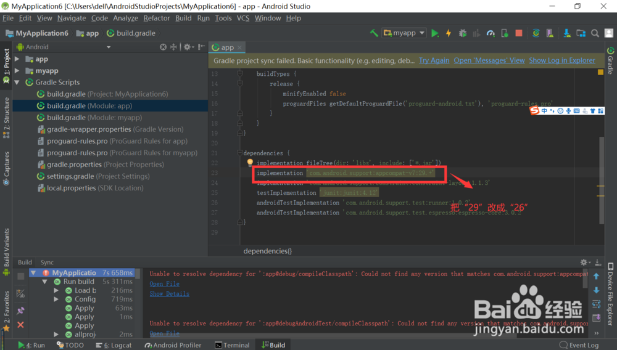The height and width of the screenshot is (350, 617).
Task: Click the user account avatar icon
Action: click(609, 33)
